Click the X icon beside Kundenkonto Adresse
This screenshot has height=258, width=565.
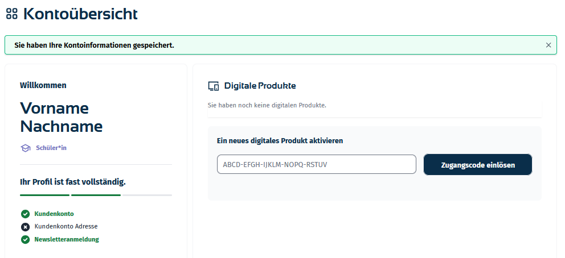tap(25, 227)
